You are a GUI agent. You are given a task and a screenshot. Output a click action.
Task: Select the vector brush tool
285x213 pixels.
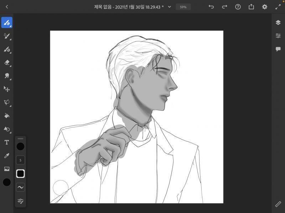pyautogui.click(x=7, y=49)
